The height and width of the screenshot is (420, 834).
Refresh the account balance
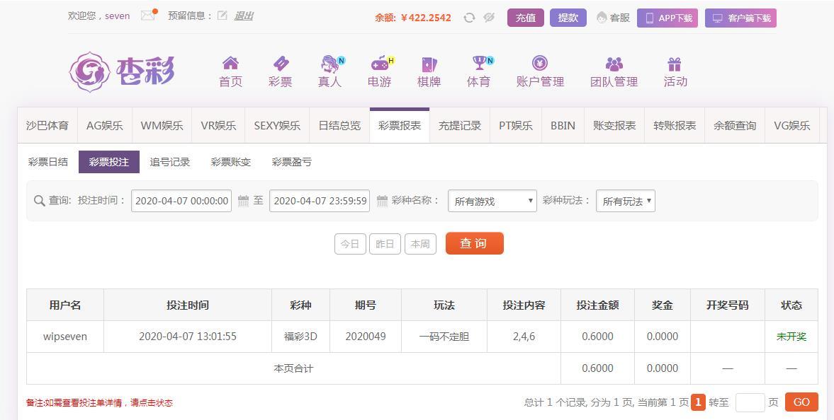(469, 18)
